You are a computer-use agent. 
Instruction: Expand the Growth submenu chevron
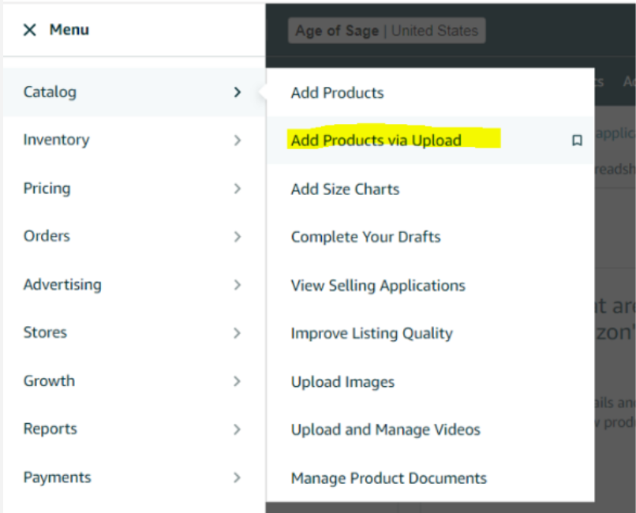click(x=237, y=381)
